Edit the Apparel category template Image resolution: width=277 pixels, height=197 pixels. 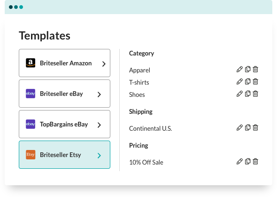(x=239, y=69)
